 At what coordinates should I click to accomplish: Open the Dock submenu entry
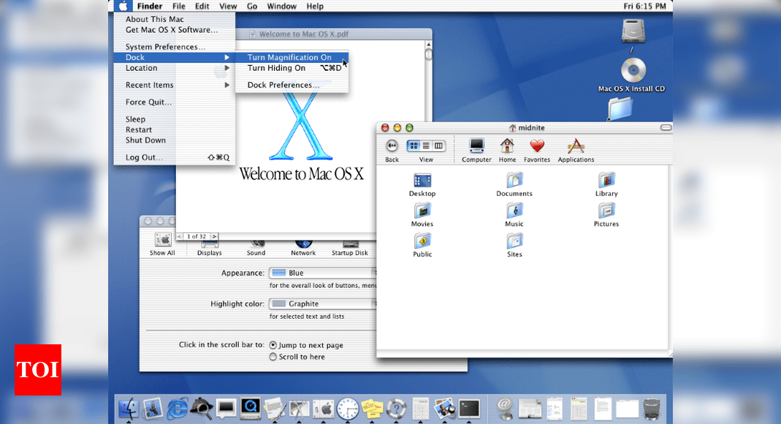(x=175, y=57)
